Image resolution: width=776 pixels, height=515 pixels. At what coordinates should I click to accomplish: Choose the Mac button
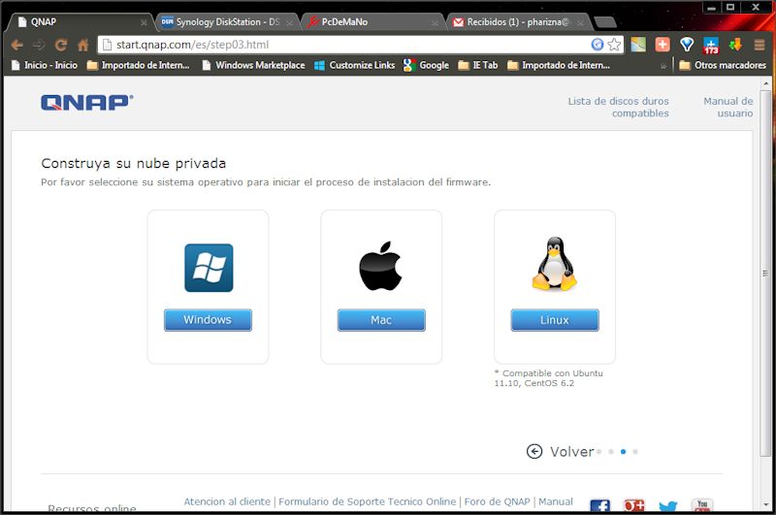pyautogui.click(x=381, y=320)
